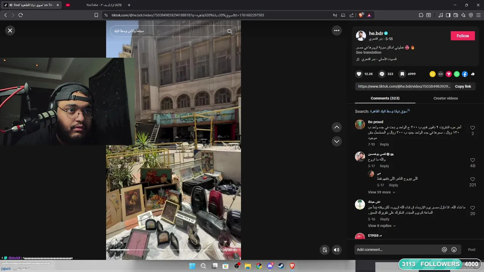
Task: Mute the video using speaker icon
Action: [337, 250]
